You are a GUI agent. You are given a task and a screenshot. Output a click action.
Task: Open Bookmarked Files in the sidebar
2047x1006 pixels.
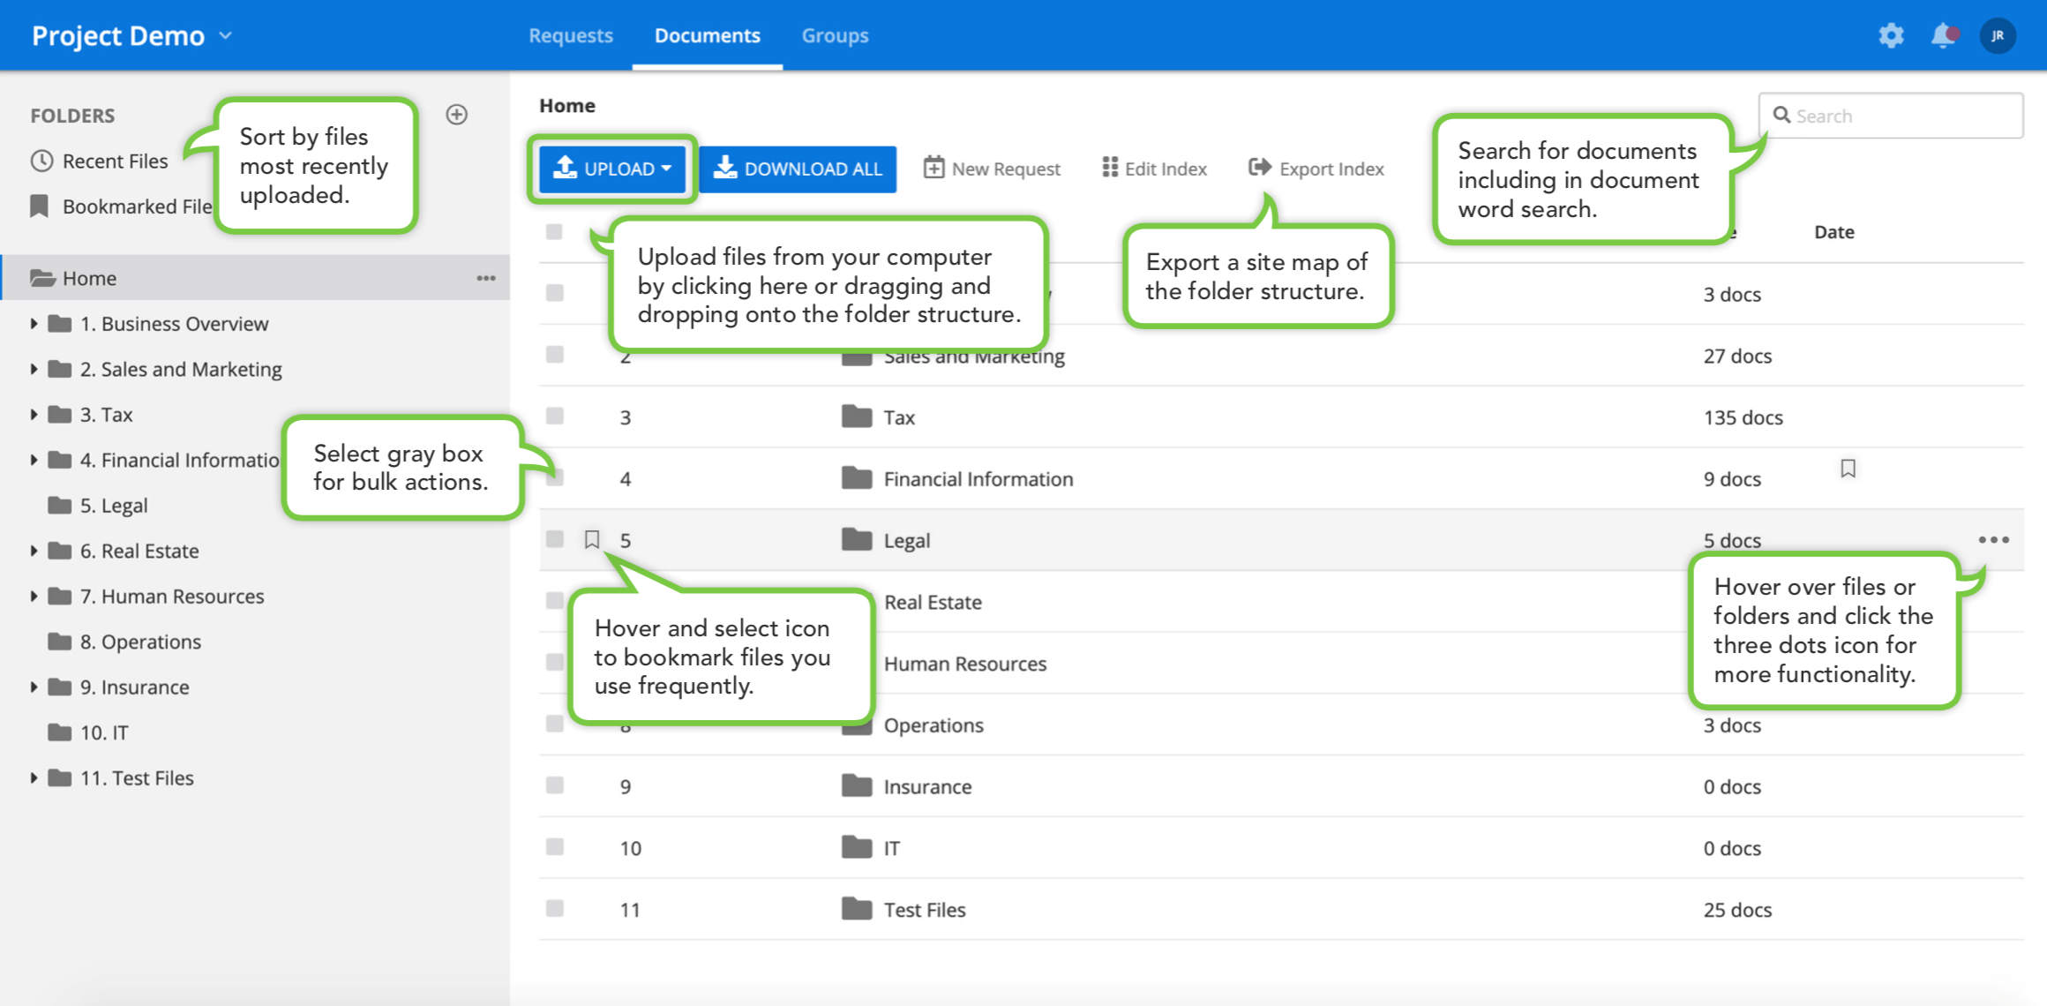point(138,206)
